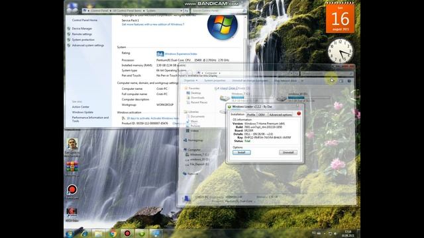Click the Search Computer field
424x238 pixels.
click(327, 73)
